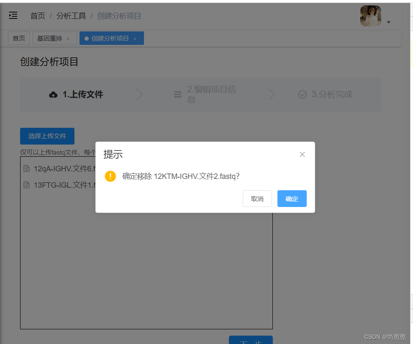Click the 首页 breadcrumb link
Image resolution: width=413 pixels, height=344 pixels.
click(x=38, y=16)
